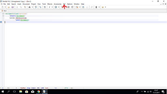Click the trash can erase files icon

(96, 7)
